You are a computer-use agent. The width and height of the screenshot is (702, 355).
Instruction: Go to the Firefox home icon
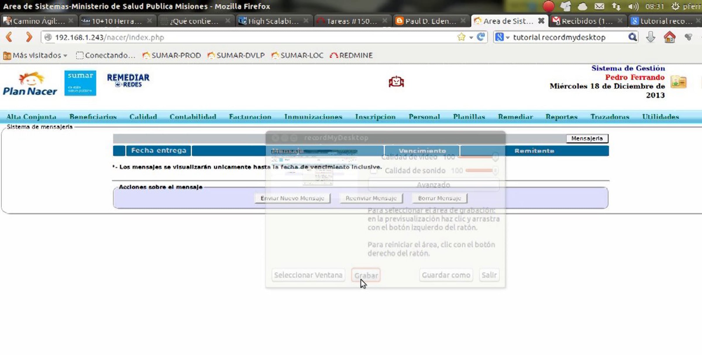point(670,37)
